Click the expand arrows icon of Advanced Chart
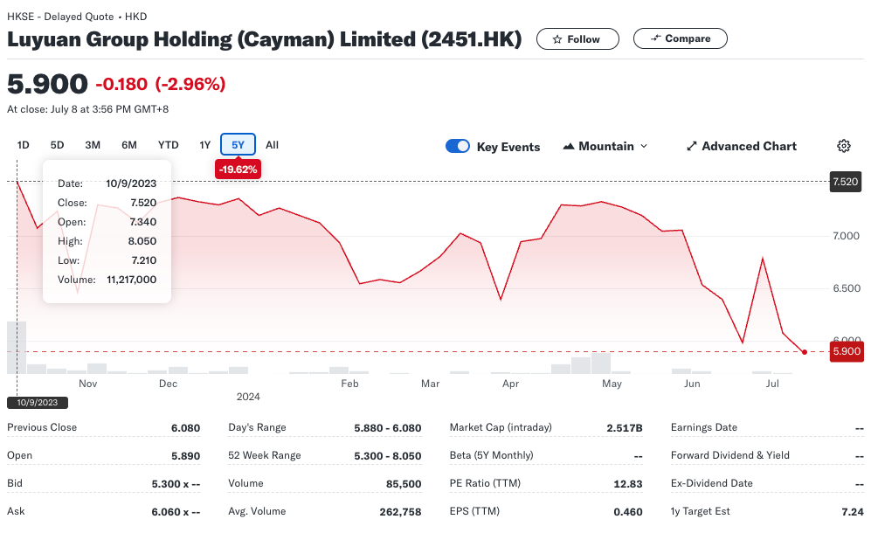This screenshot has width=871, height=533. (x=692, y=146)
